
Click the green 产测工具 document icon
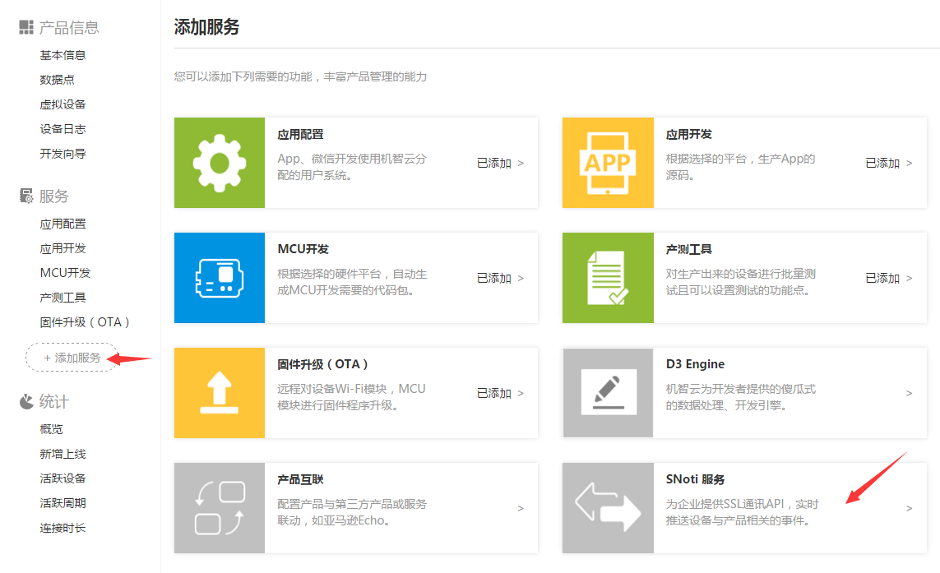click(x=608, y=278)
